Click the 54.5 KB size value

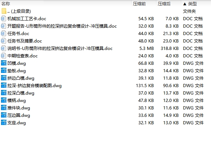coord(146,19)
